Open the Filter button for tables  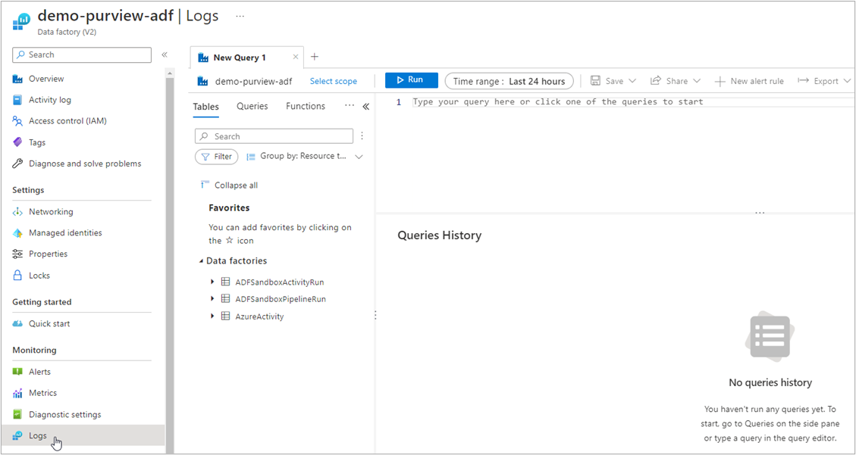pos(217,157)
